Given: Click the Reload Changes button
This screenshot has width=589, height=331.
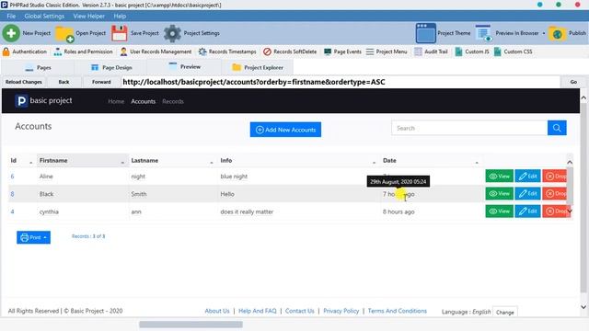Looking at the screenshot, I should pos(24,82).
